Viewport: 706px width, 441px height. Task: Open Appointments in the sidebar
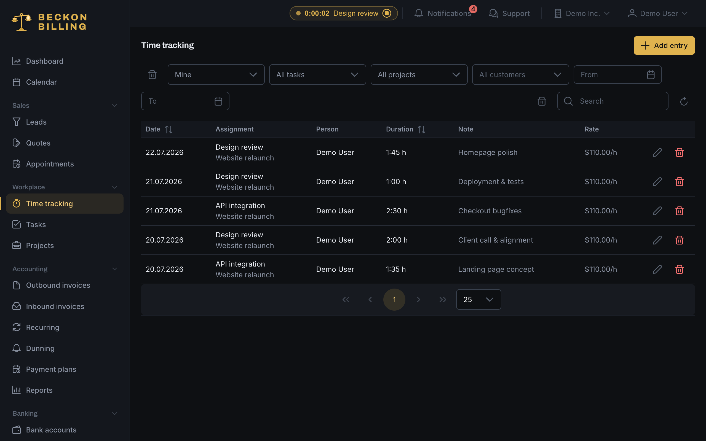click(x=65, y=164)
